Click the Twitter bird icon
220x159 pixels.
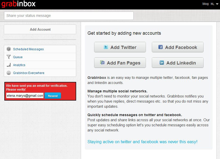106,47
